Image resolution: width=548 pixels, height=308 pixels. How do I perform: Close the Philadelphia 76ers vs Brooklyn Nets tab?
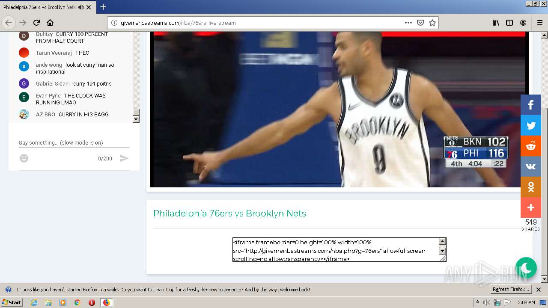(x=89, y=7)
